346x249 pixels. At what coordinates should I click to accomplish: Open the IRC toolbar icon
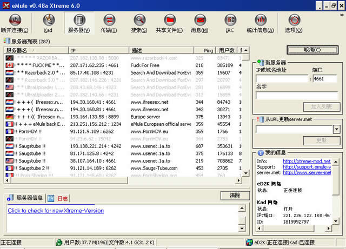point(230,20)
